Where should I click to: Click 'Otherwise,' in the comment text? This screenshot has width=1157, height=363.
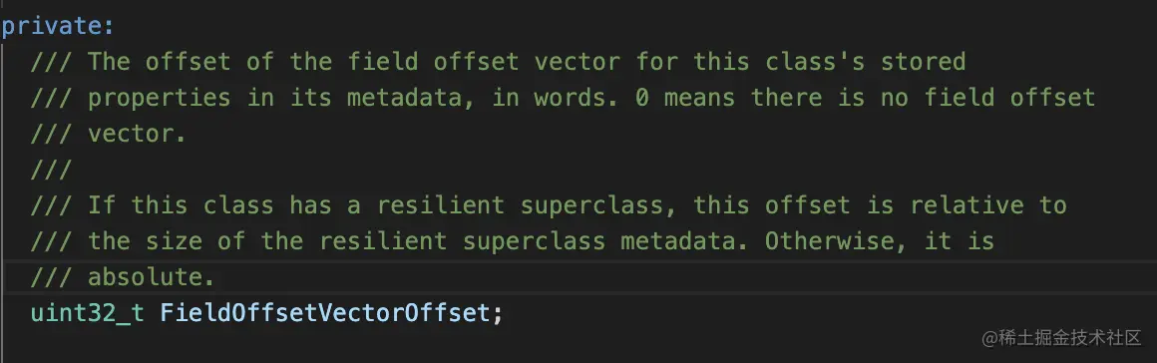(837, 241)
